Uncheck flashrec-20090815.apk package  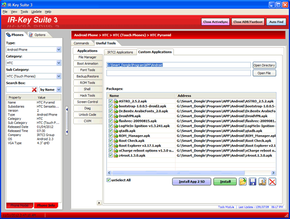click(111, 121)
